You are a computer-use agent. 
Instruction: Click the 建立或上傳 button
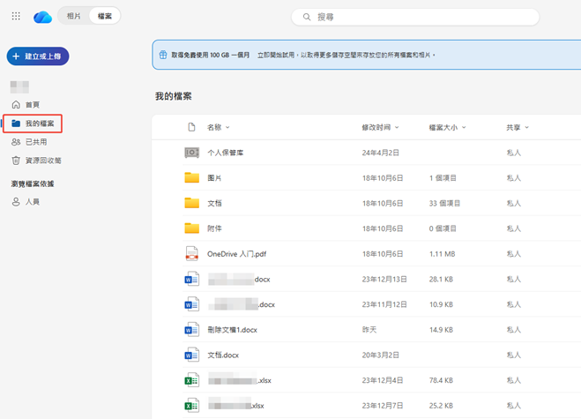point(38,56)
